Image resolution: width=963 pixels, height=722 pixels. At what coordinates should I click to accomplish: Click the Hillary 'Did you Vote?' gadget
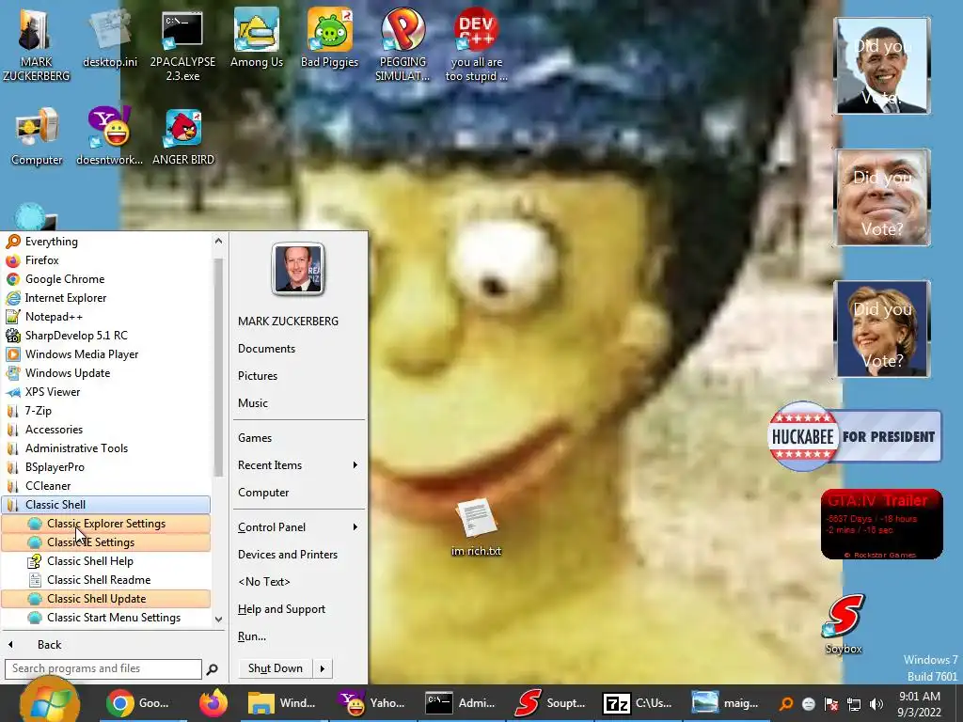[882, 328]
